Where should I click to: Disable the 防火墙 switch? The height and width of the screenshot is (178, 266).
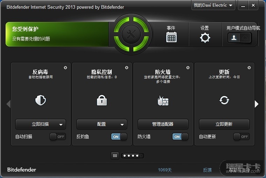tap(180, 136)
